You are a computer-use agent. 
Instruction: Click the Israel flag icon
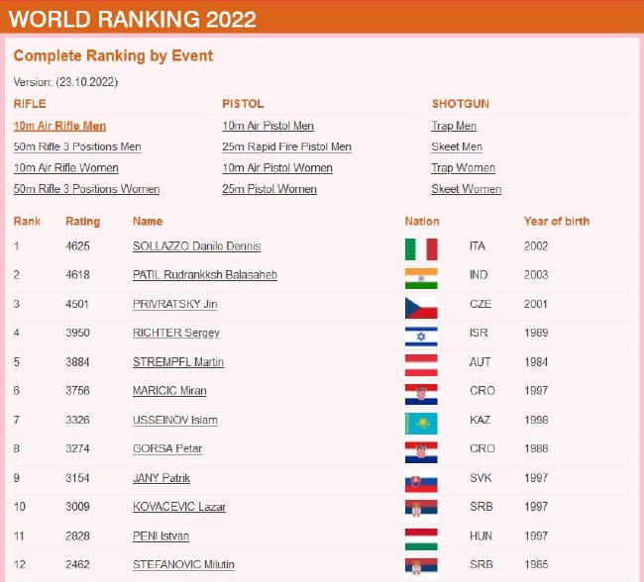pyautogui.click(x=421, y=336)
